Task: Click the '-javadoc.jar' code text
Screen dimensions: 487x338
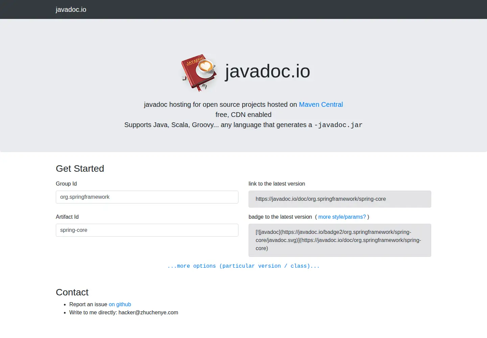Action: tap(338, 125)
